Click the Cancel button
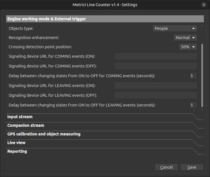This screenshot has height=177, width=210. tap(166, 167)
